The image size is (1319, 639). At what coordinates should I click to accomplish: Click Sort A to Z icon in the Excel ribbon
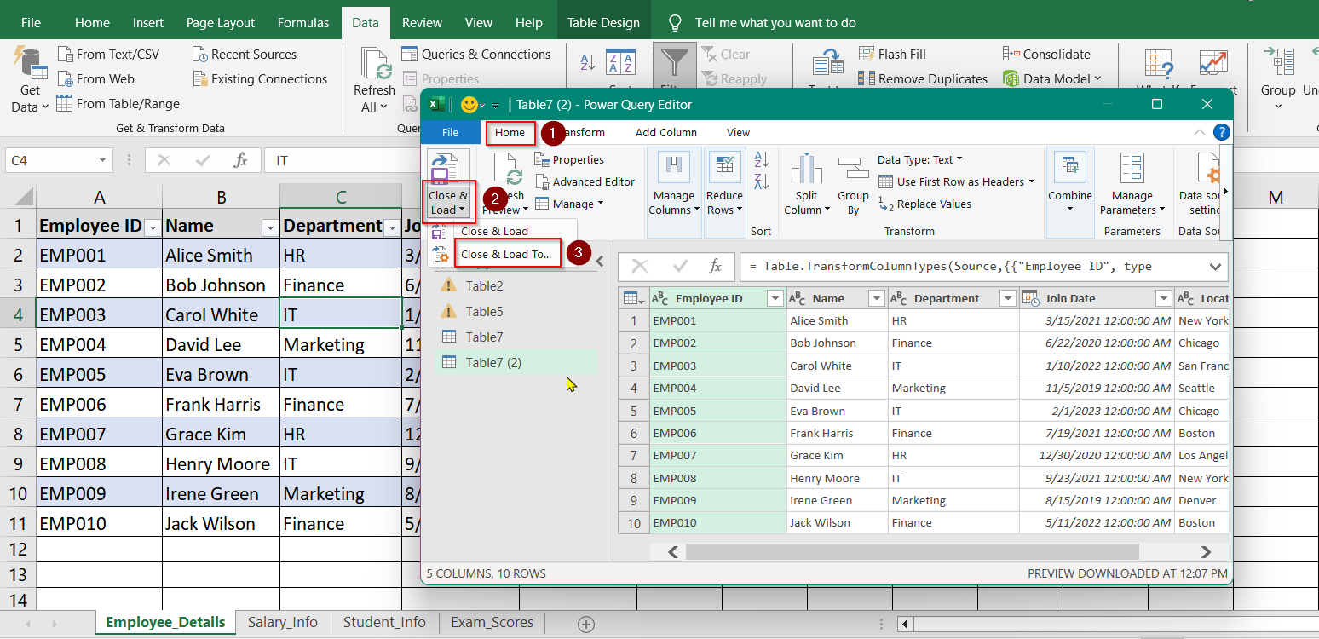[x=588, y=62]
